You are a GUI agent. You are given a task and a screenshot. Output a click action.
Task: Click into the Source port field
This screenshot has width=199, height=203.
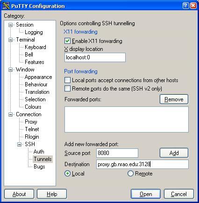point(117,153)
